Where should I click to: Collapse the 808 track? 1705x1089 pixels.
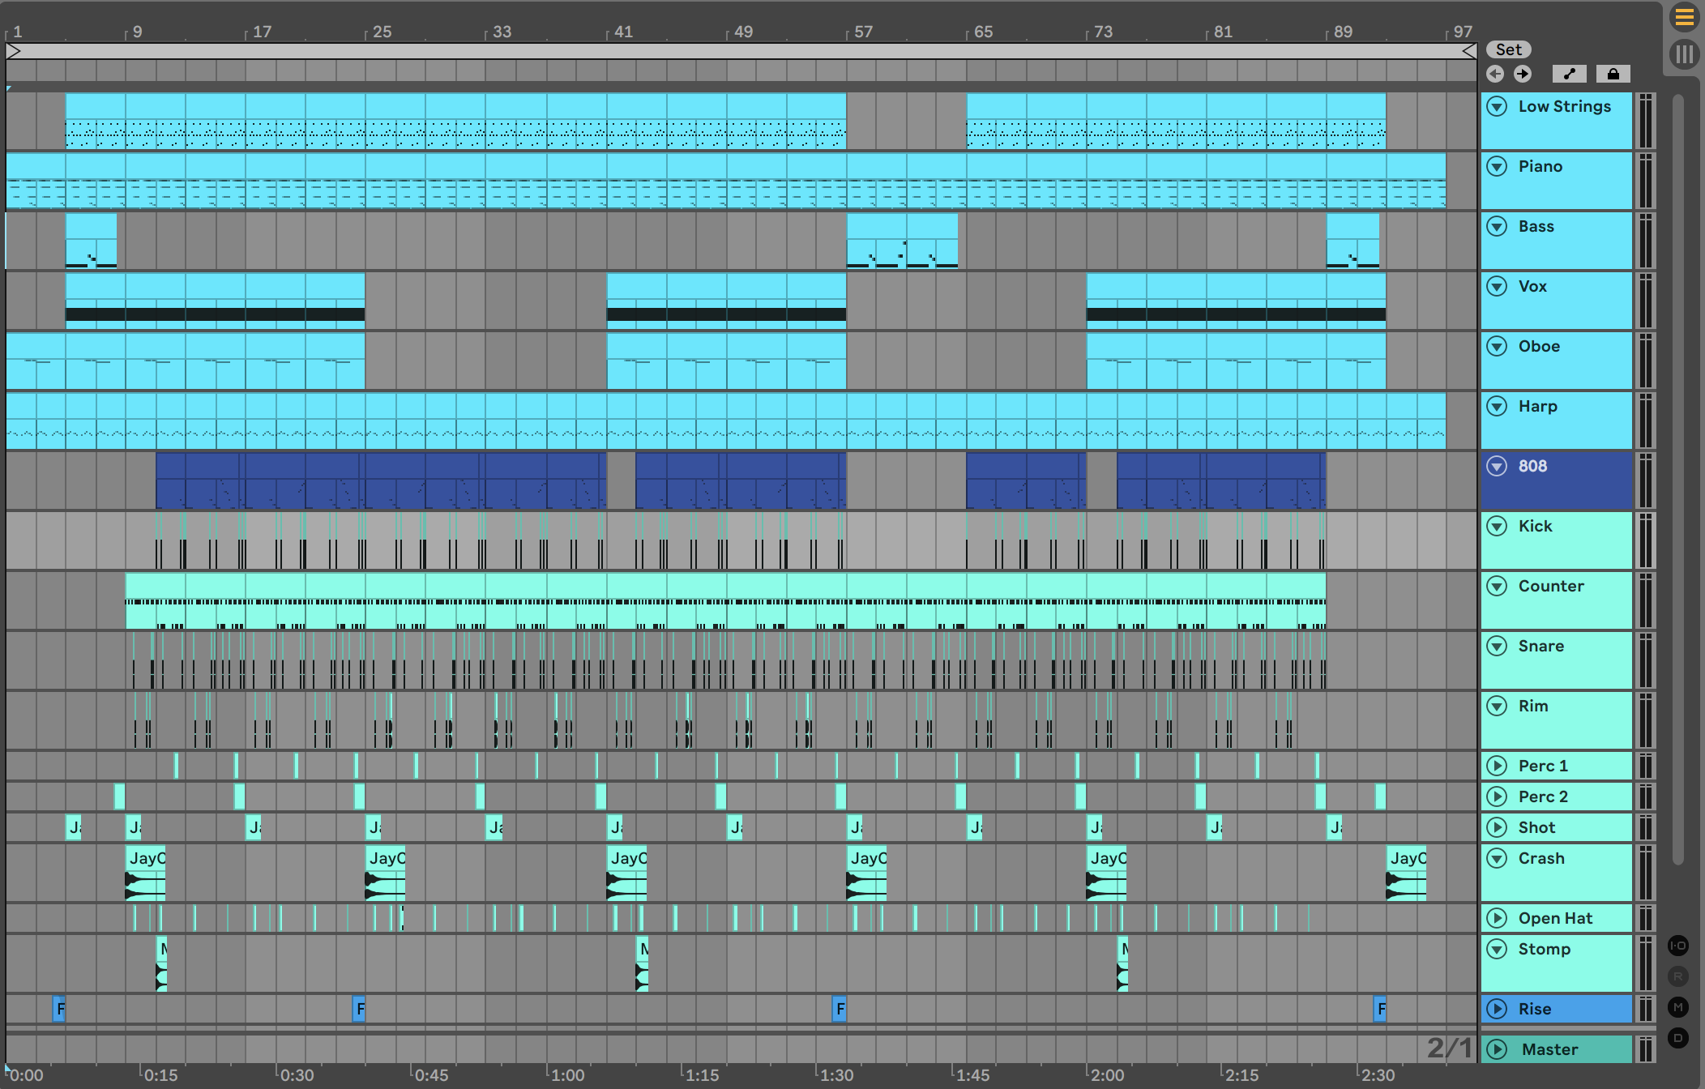1497,466
